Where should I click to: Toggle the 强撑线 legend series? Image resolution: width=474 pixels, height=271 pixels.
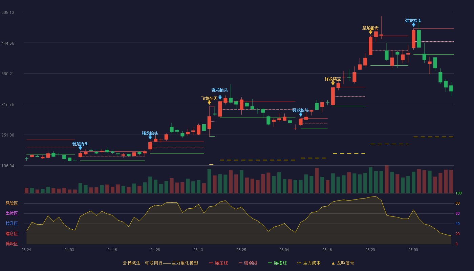click(277, 263)
